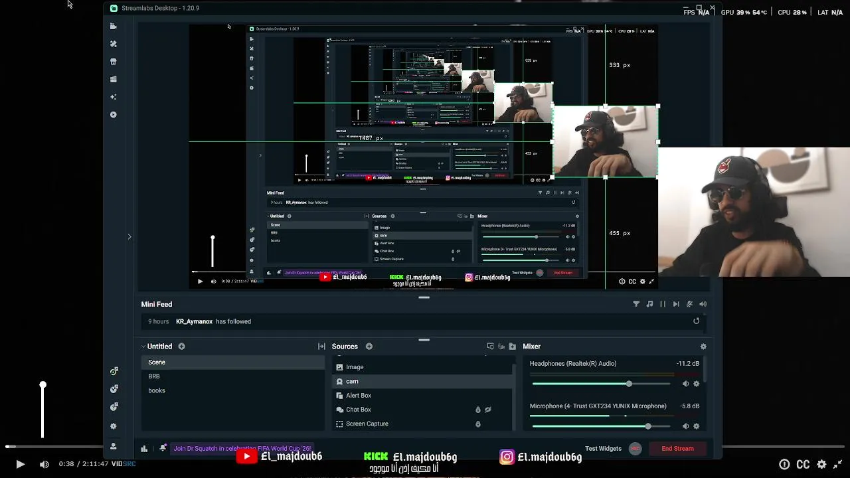This screenshot has height=478, width=850.
Task: Mute the Headphones (Realtek) audio source
Action: 685,384
